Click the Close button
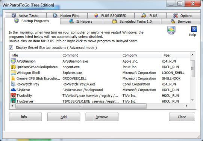 click(x=182, y=117)
